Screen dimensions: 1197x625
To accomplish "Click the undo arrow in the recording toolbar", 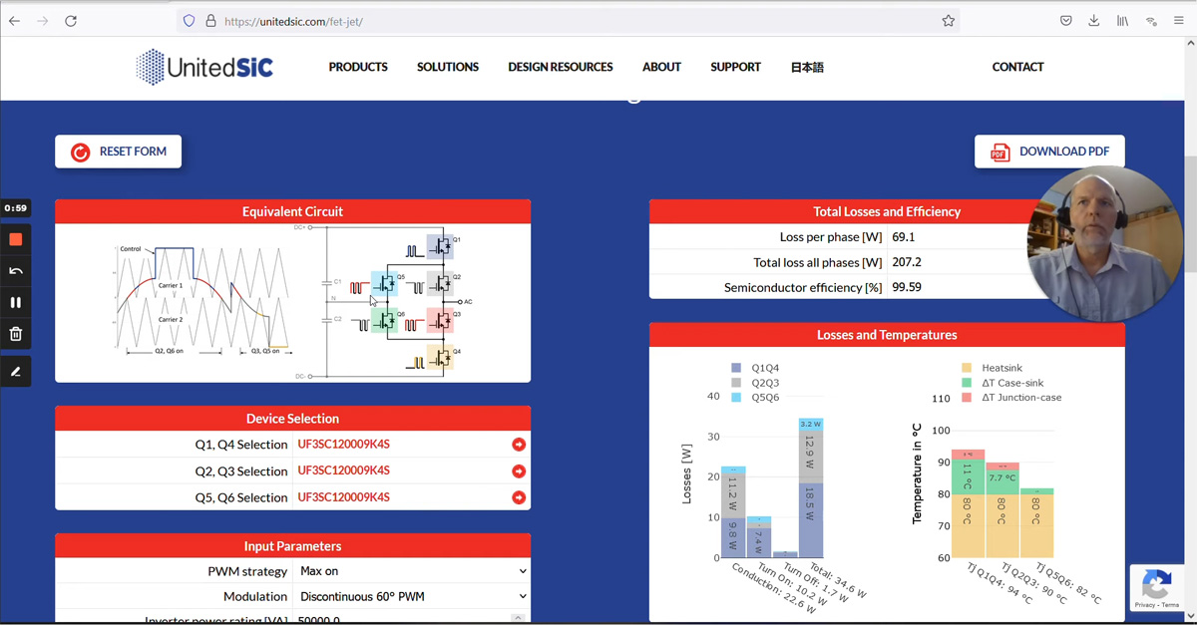I will [x=15, y=270].
